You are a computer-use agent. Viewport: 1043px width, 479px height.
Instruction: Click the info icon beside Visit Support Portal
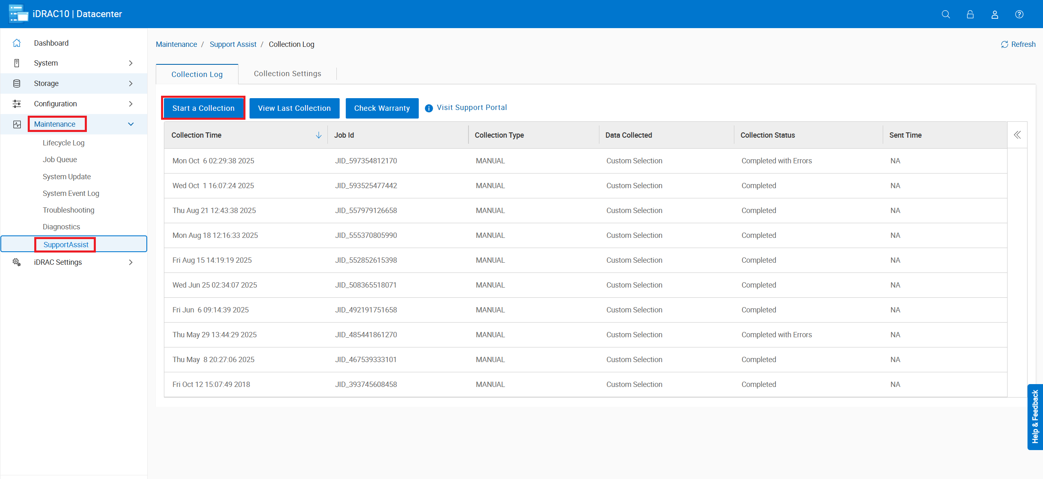point(428,108)
